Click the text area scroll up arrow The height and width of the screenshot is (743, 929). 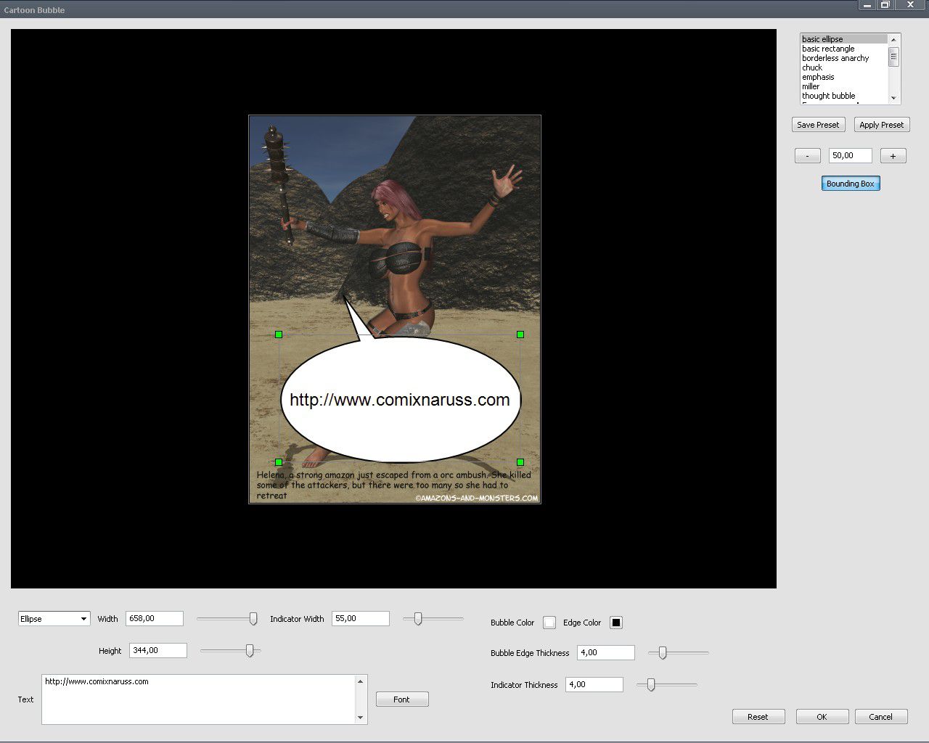tap(361, 681)
